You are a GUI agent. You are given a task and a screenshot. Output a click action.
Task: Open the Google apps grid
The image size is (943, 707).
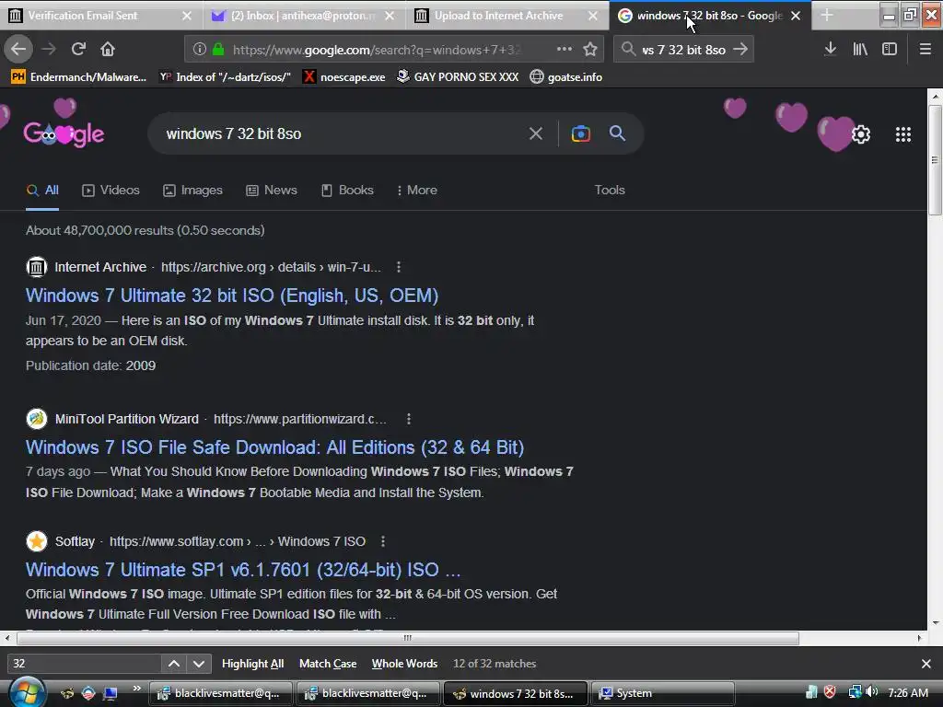[x=903, y=134]
